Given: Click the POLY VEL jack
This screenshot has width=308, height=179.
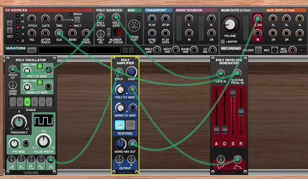Looking at the screenshot, I should coord(101,34).
